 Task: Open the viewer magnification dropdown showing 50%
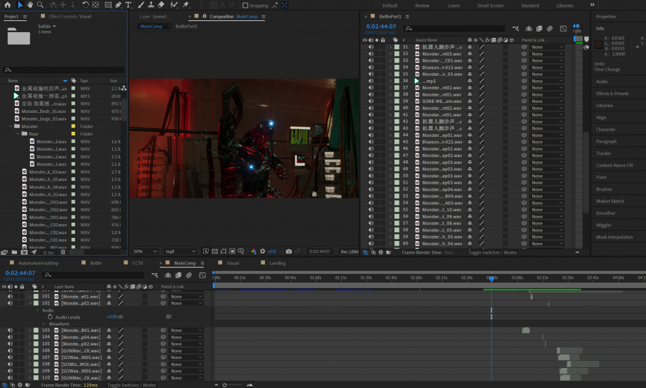(144, 251)
